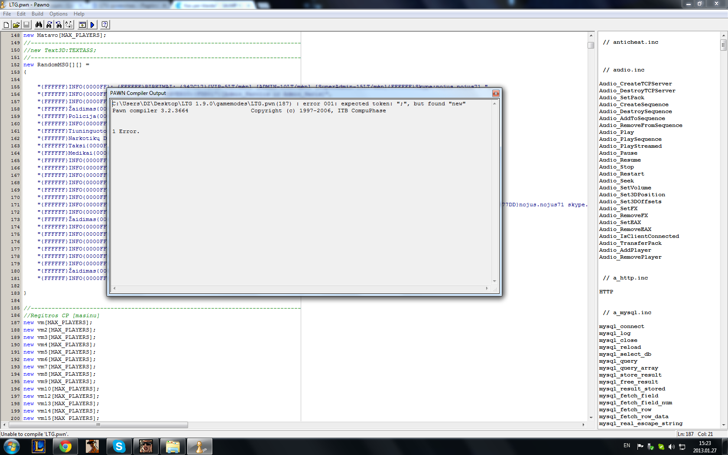Screen dimensions: 728x455
Task: Open a file with the folder icon
Action: click(x=16, y=25)
